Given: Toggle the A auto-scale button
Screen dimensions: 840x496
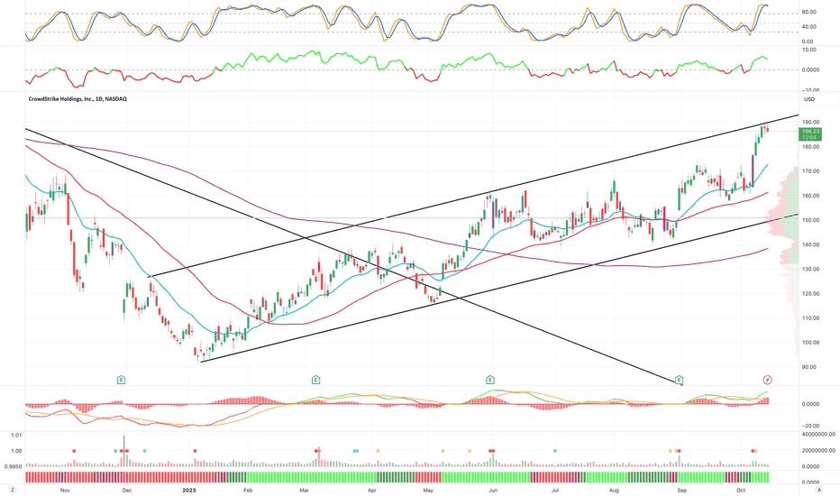Looking at the screenshot, I should point(818,490).
